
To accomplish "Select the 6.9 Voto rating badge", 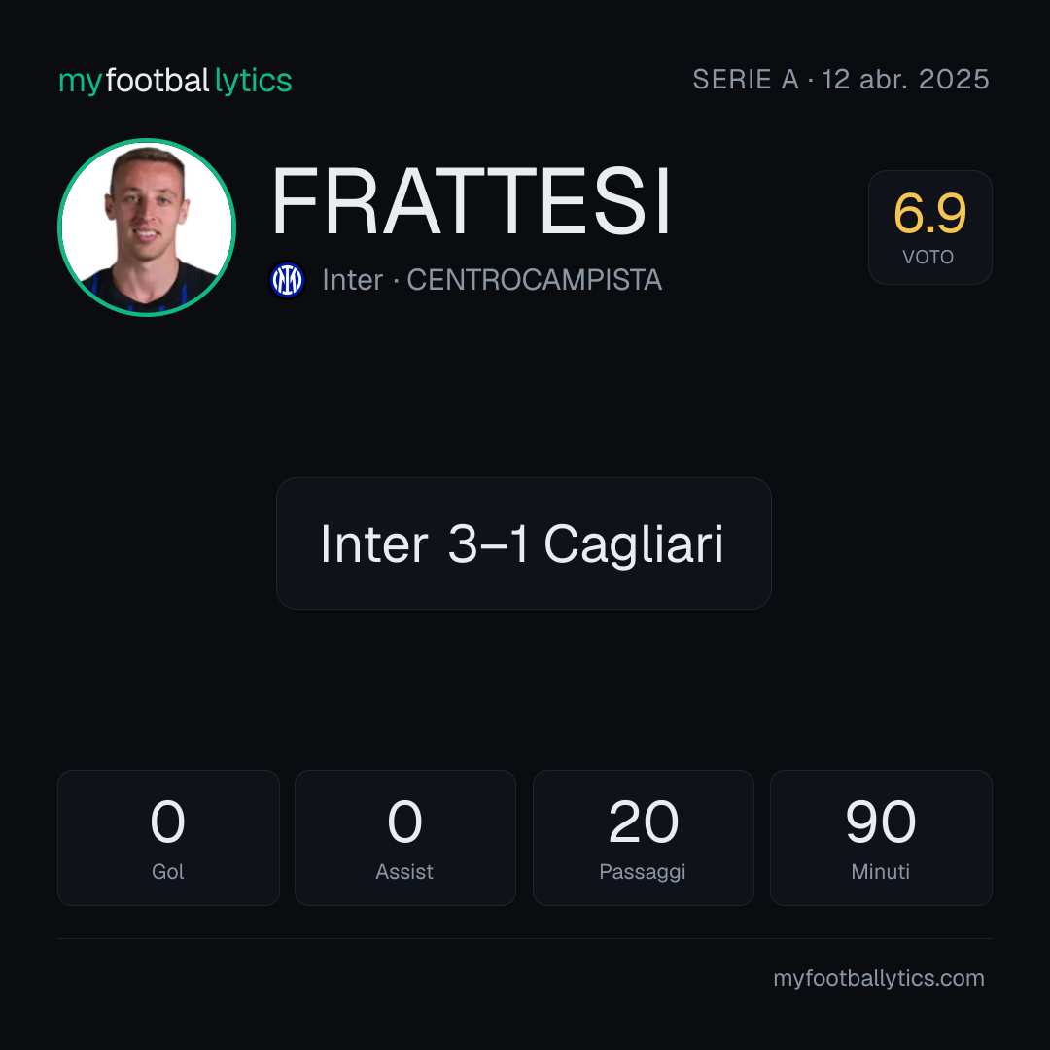I will click(929, 227).
